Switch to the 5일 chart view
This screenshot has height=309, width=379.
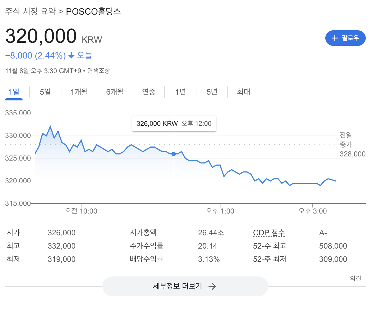pyautogui.click(x=45, y=92)
